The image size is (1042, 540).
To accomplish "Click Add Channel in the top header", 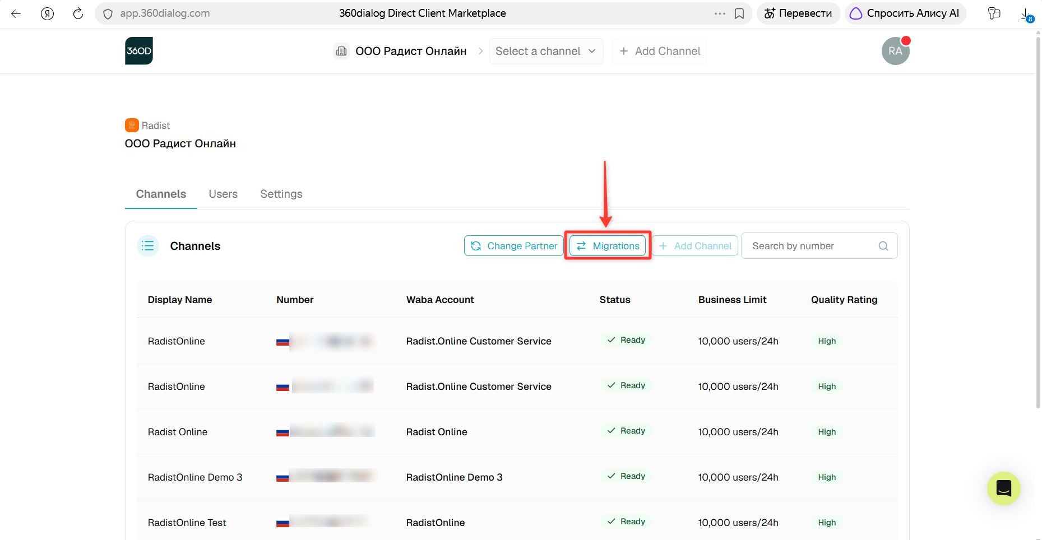I will 660,51.
